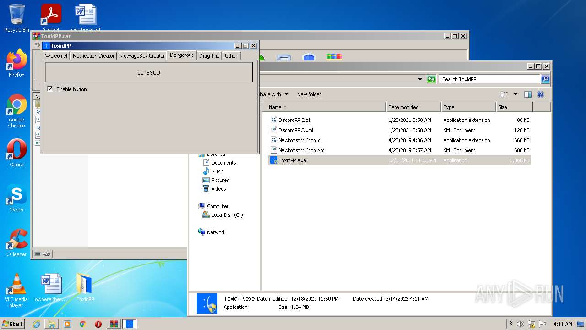586x330 pixels.
Task: Select the ToxidPP folder on the desktop
Action: [x=85, y=287]
